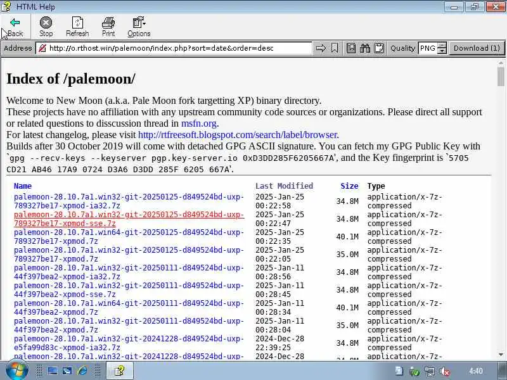Open 20250125 789327be17 xpmod-ia32.7z file link
507x380 pixels.
point(129,201)
